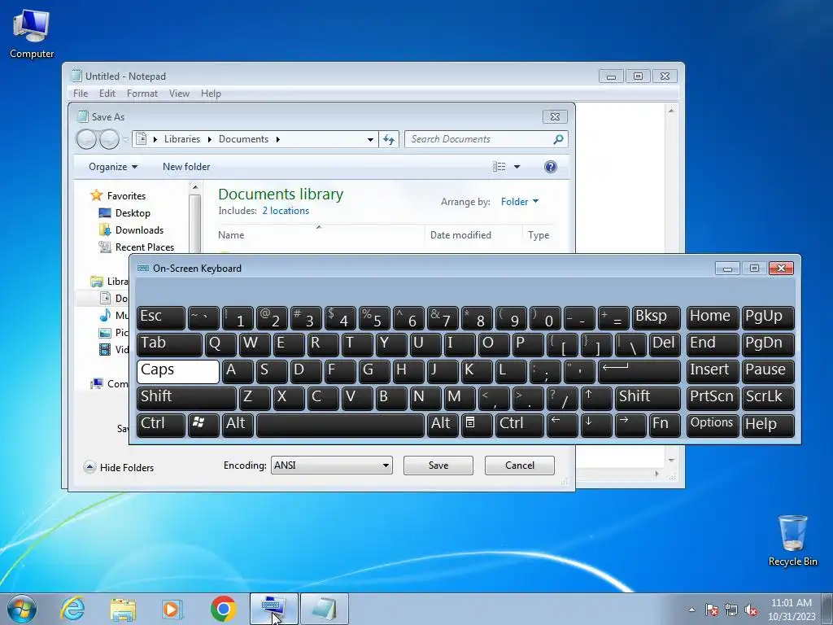Viewport: 833px width, 625px height.
Task: Click the search magnifier in Search Documents
Action: 558,139
